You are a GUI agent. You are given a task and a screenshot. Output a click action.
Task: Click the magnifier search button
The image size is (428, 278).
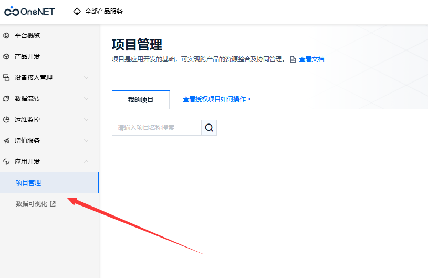(x=209, y=128)
